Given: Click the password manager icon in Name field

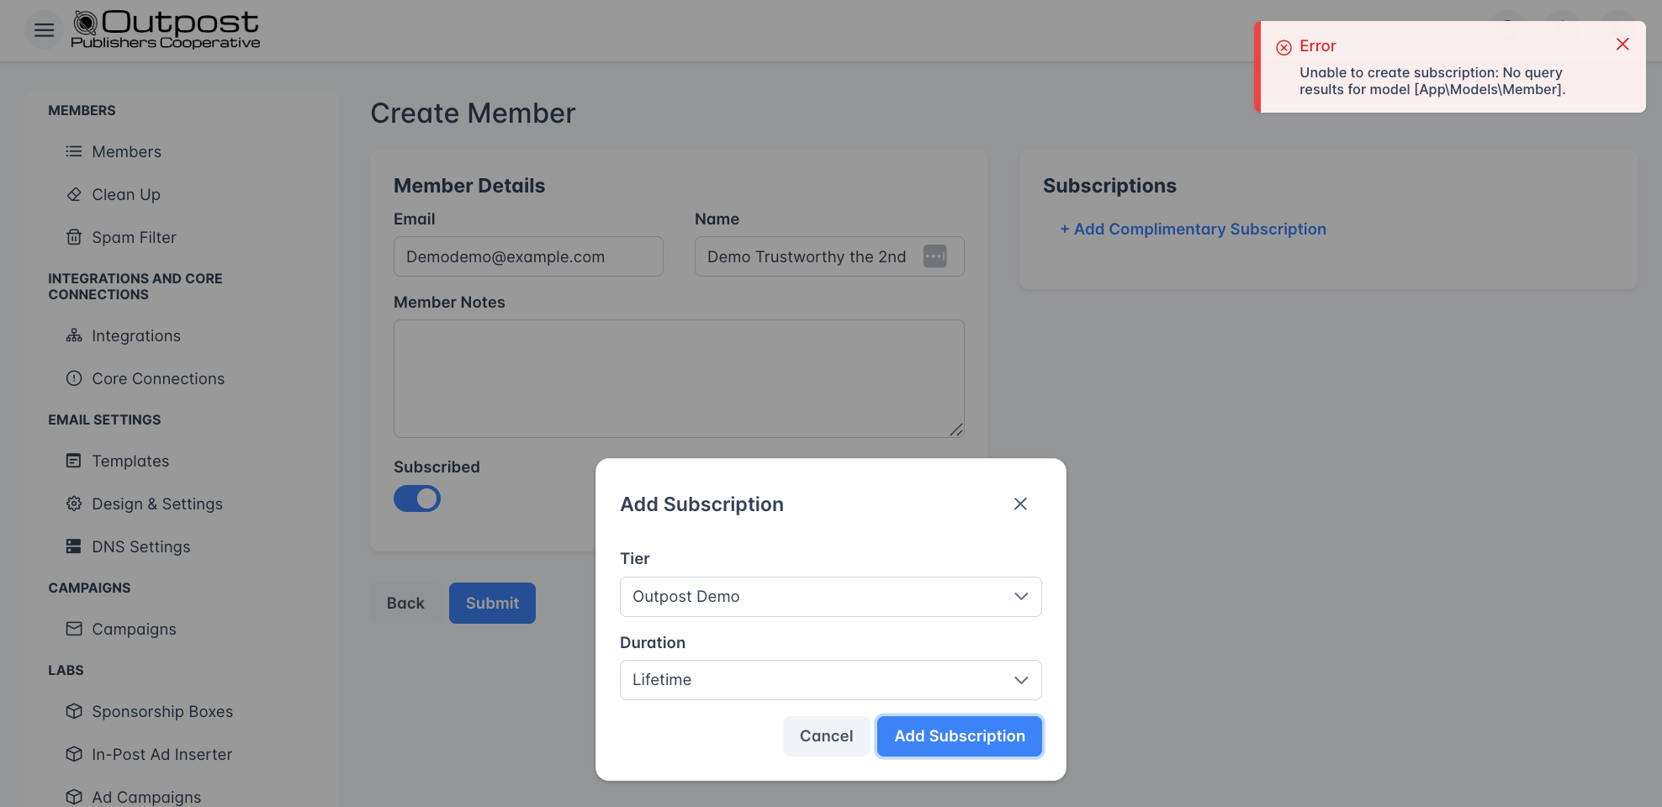Looking at the screenshot, I should [x=934, y=256].
